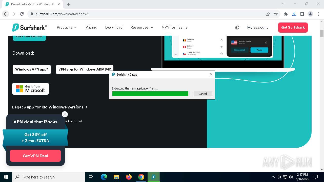The width and height of the screenshot is (324, 182).
Task: Bookmark this page with the star icon
Action: coord(276,14)
